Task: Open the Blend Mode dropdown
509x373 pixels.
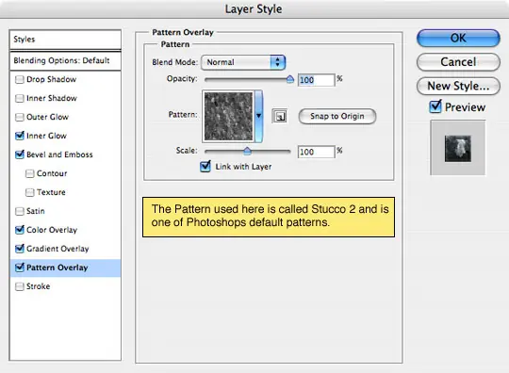Action: coord(243,62)
